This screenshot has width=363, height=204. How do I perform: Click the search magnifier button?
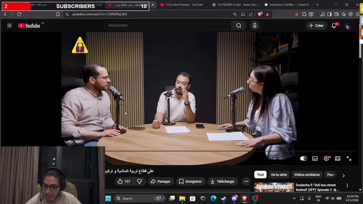[x=239, y=25]
